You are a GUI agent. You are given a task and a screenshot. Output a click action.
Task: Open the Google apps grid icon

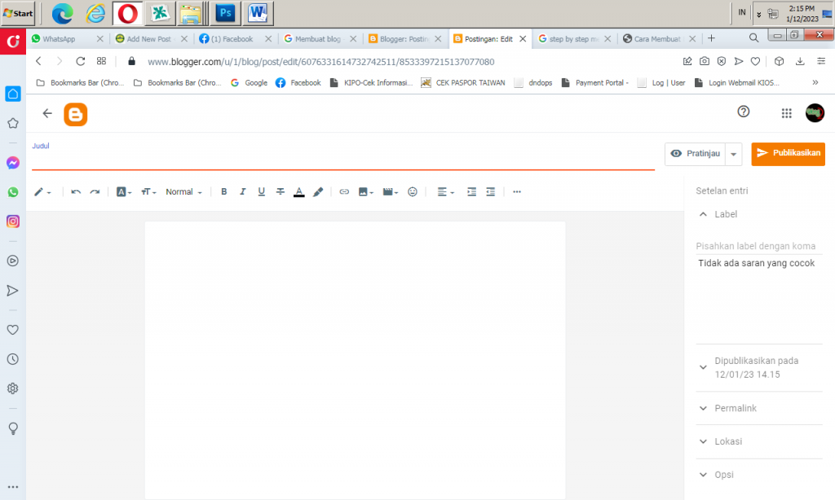[x=786, y=114]
